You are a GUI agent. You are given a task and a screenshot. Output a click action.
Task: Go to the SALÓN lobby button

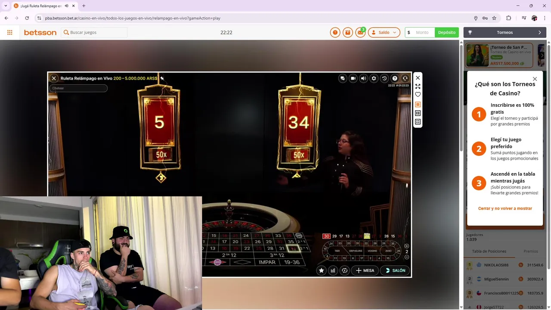pyautogui.click(x=395, y=270)
